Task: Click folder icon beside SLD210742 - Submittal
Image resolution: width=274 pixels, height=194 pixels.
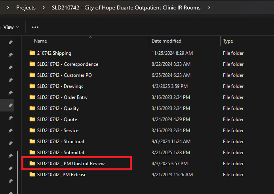Action: (x=32, y=152)
